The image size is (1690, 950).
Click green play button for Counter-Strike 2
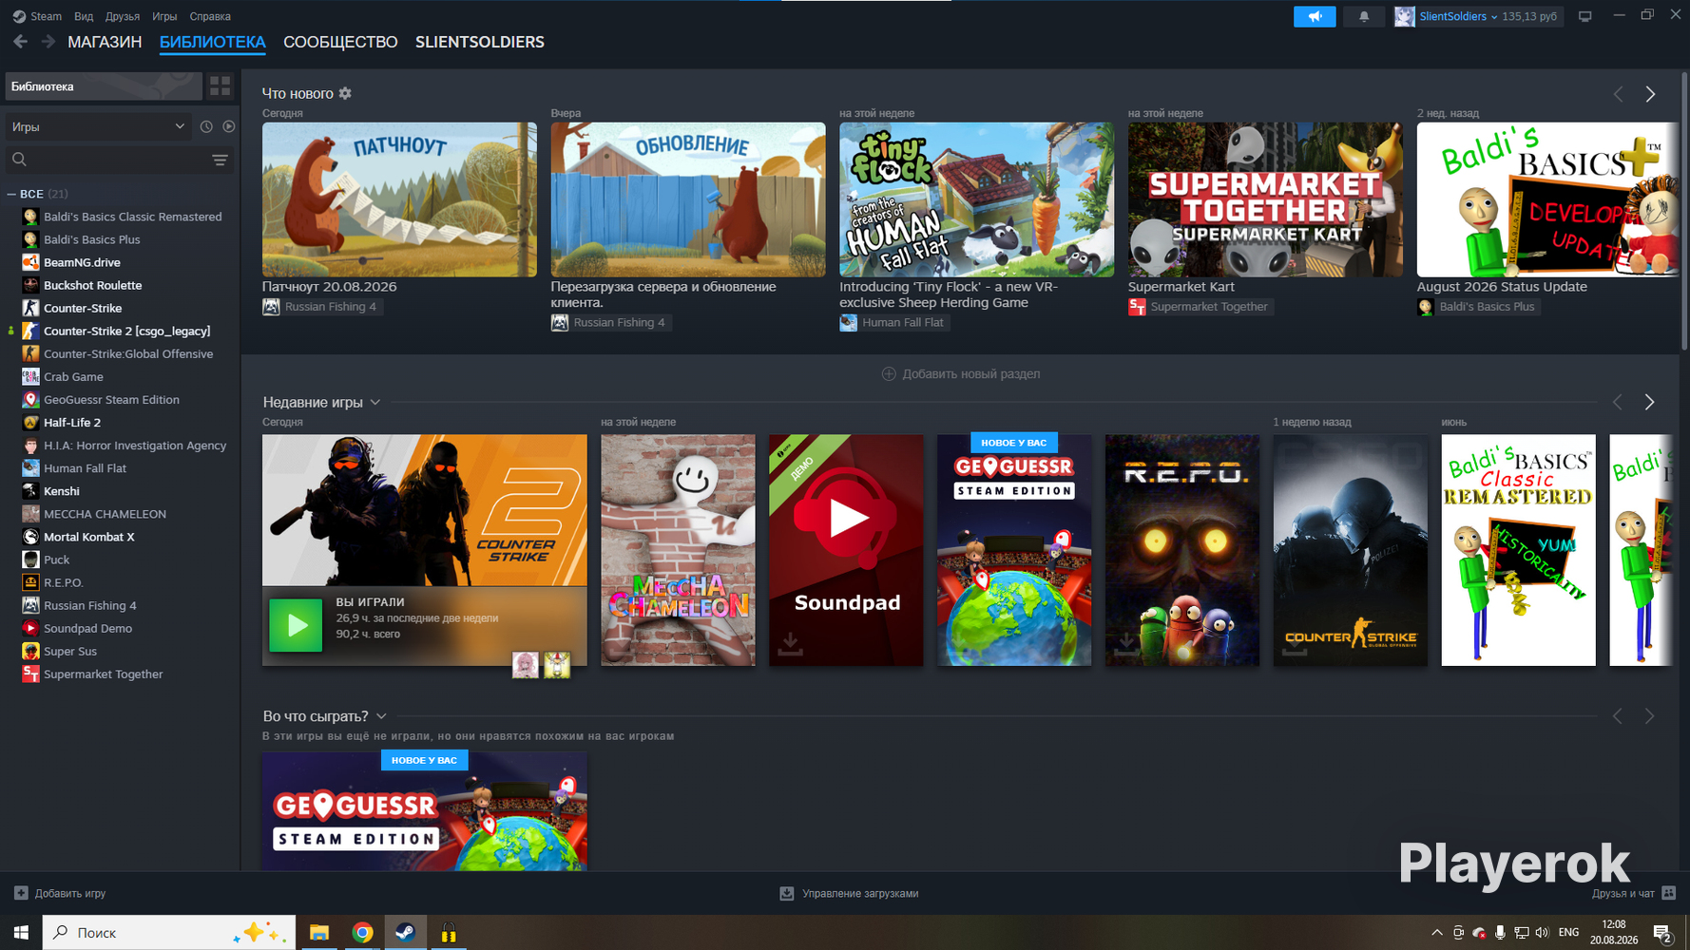pos(296,625)
